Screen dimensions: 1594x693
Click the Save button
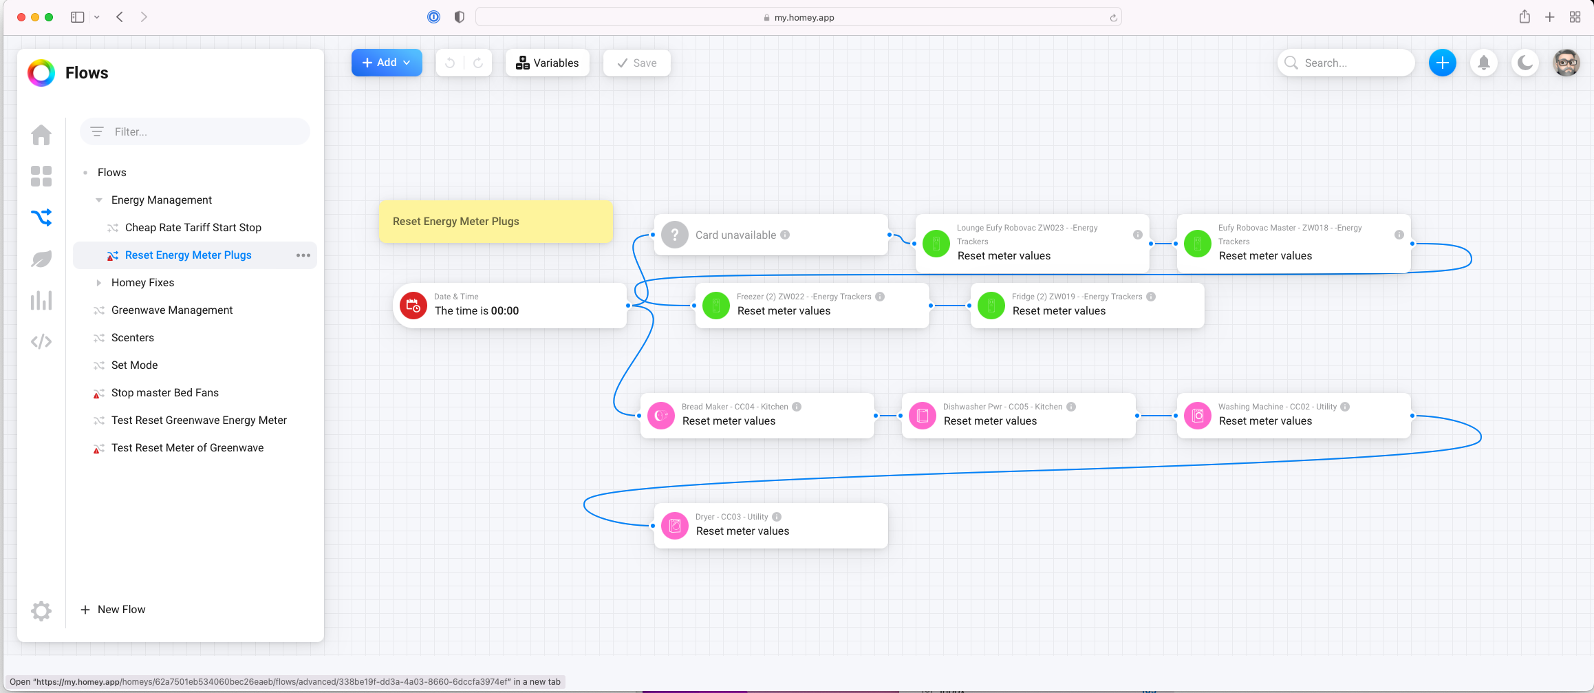pyautogui.click(x=637, y=63)
